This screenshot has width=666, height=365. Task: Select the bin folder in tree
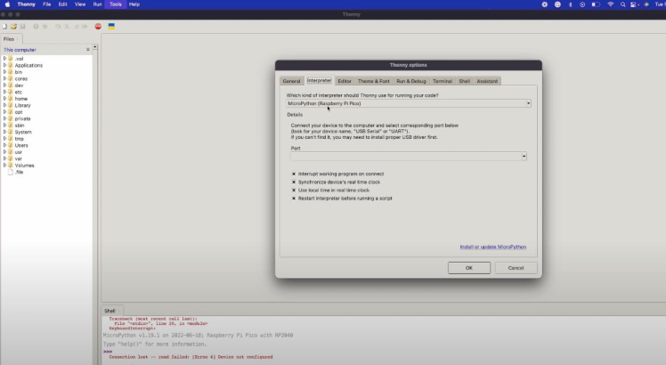point(19,72)
